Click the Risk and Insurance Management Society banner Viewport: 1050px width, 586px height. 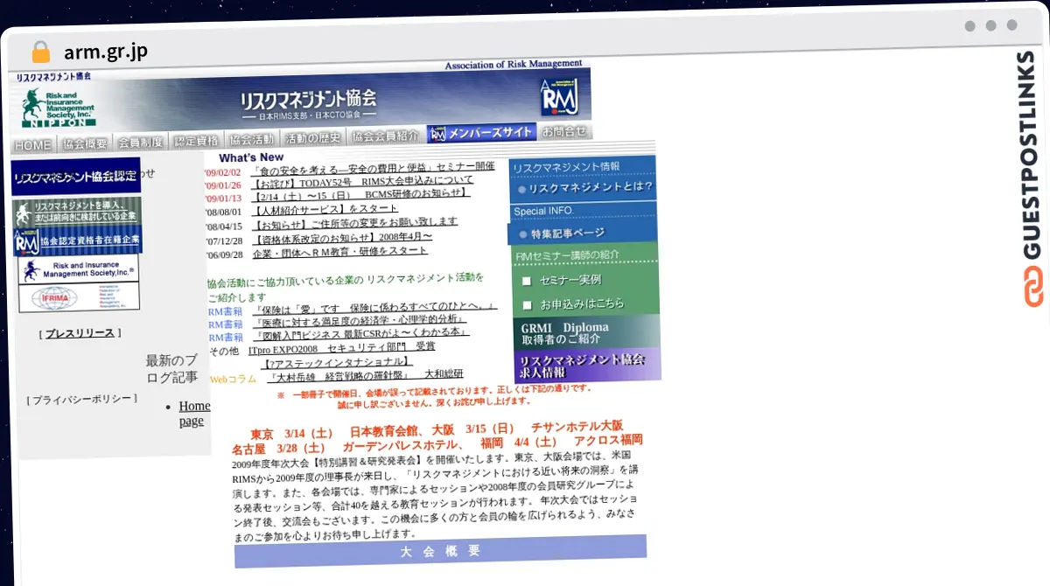(x=79, y=270)
